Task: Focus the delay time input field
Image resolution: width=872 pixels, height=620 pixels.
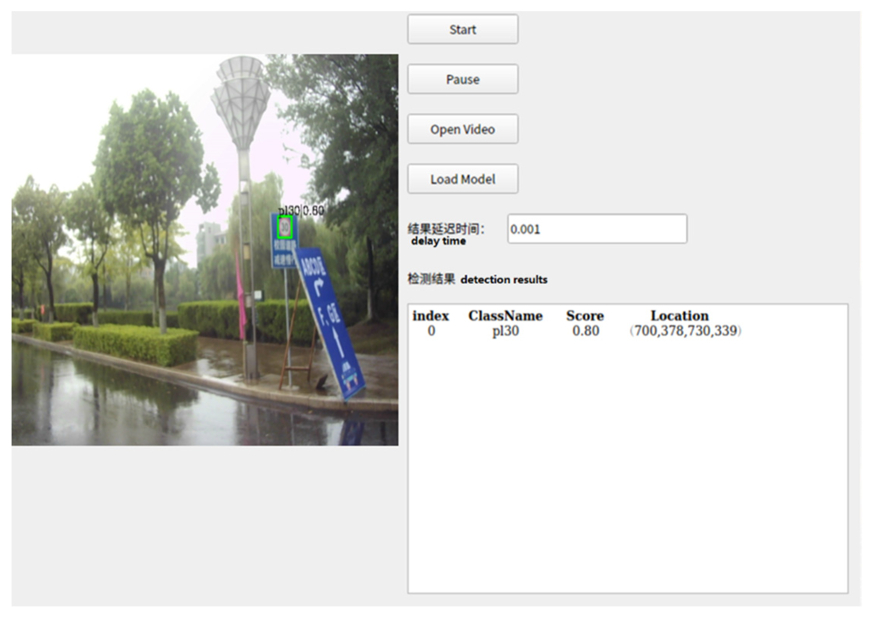Action: click(597, 229)
